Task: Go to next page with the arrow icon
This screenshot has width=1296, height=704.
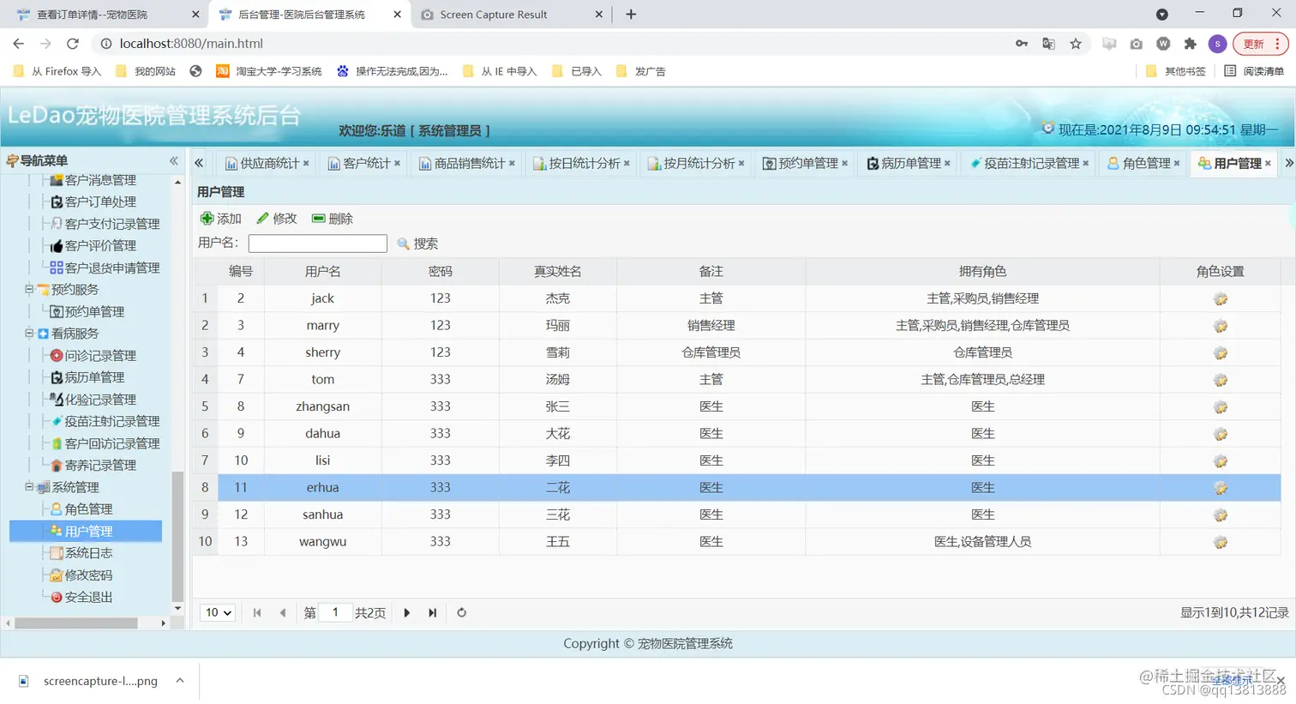Action: (406, 612)
